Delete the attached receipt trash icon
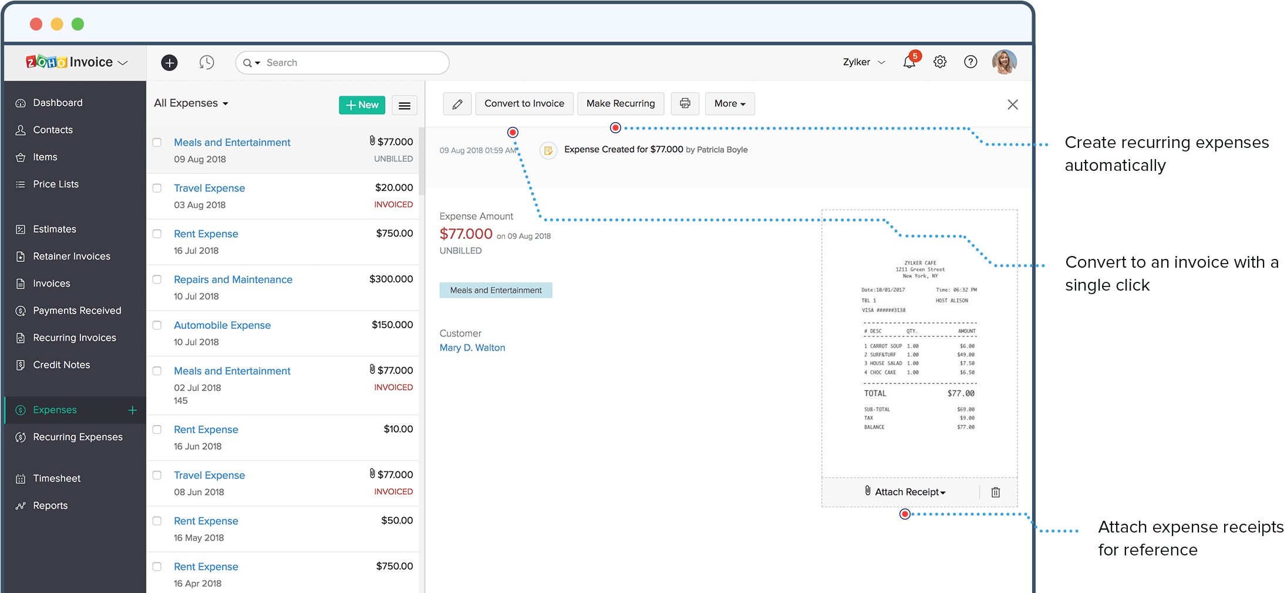Screen dimensions: 1284x593 coord(996,492)
